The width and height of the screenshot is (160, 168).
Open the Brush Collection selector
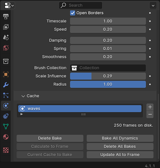(x=108, y=68)
